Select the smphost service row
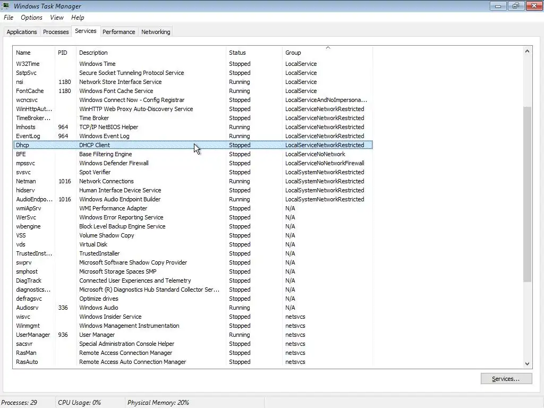The image size is (544, 408). click(193, 271)
